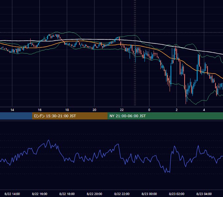Click the 0 hour axis label

pyautogui.click(x=149, y=110)
